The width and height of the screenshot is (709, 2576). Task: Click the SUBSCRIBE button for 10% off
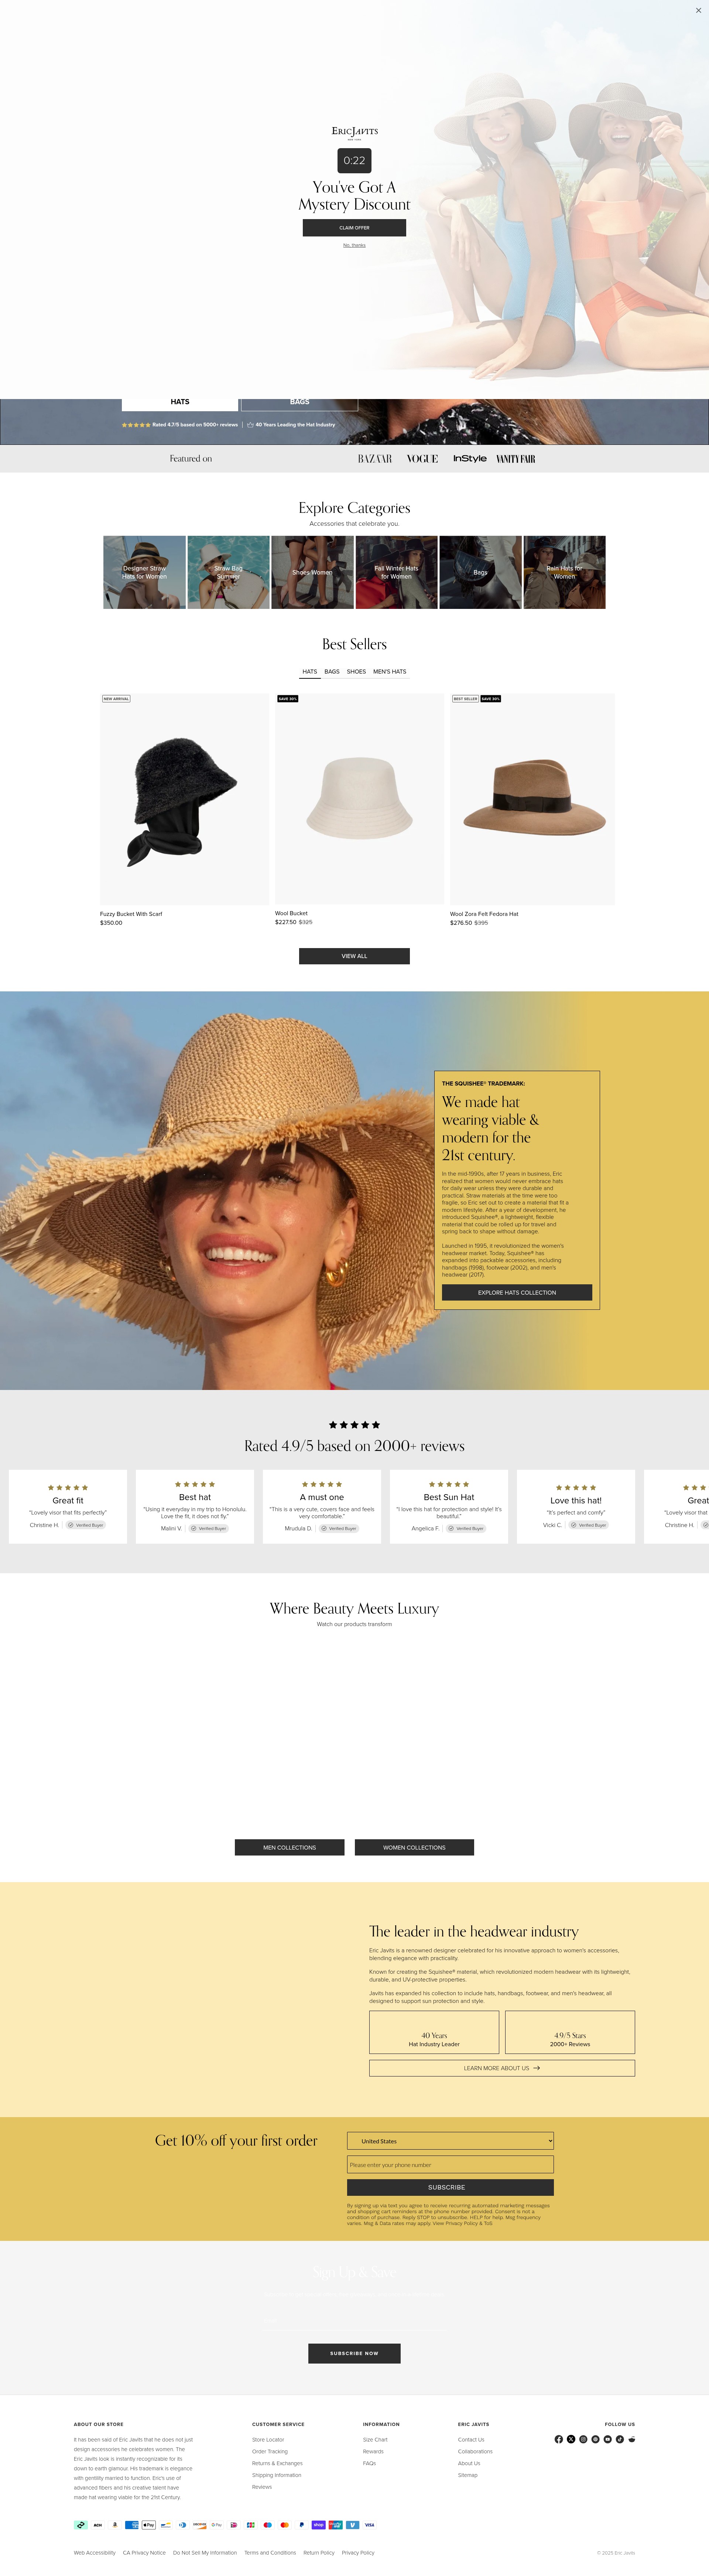click(450, 2187)
